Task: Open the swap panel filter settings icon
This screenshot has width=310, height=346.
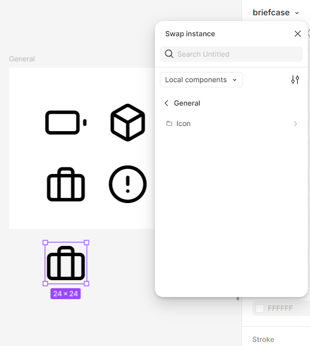Action: click(295, 80)
